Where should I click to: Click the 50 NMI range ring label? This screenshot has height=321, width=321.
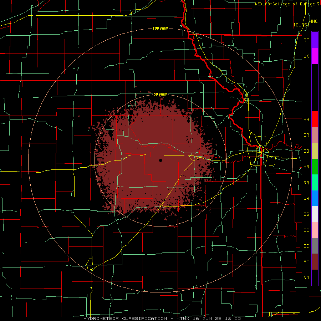click(160, 94)
